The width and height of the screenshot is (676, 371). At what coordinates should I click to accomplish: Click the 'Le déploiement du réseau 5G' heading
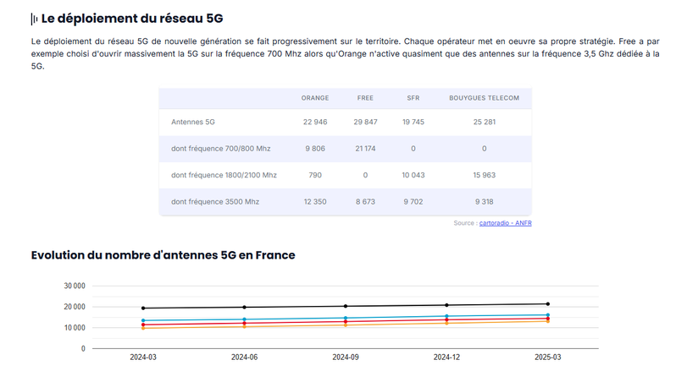132,19
